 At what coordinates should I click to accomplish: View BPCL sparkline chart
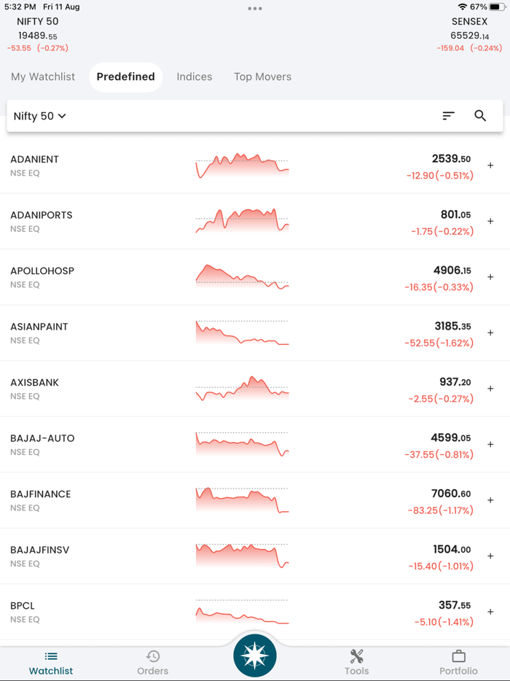[242, 612]
